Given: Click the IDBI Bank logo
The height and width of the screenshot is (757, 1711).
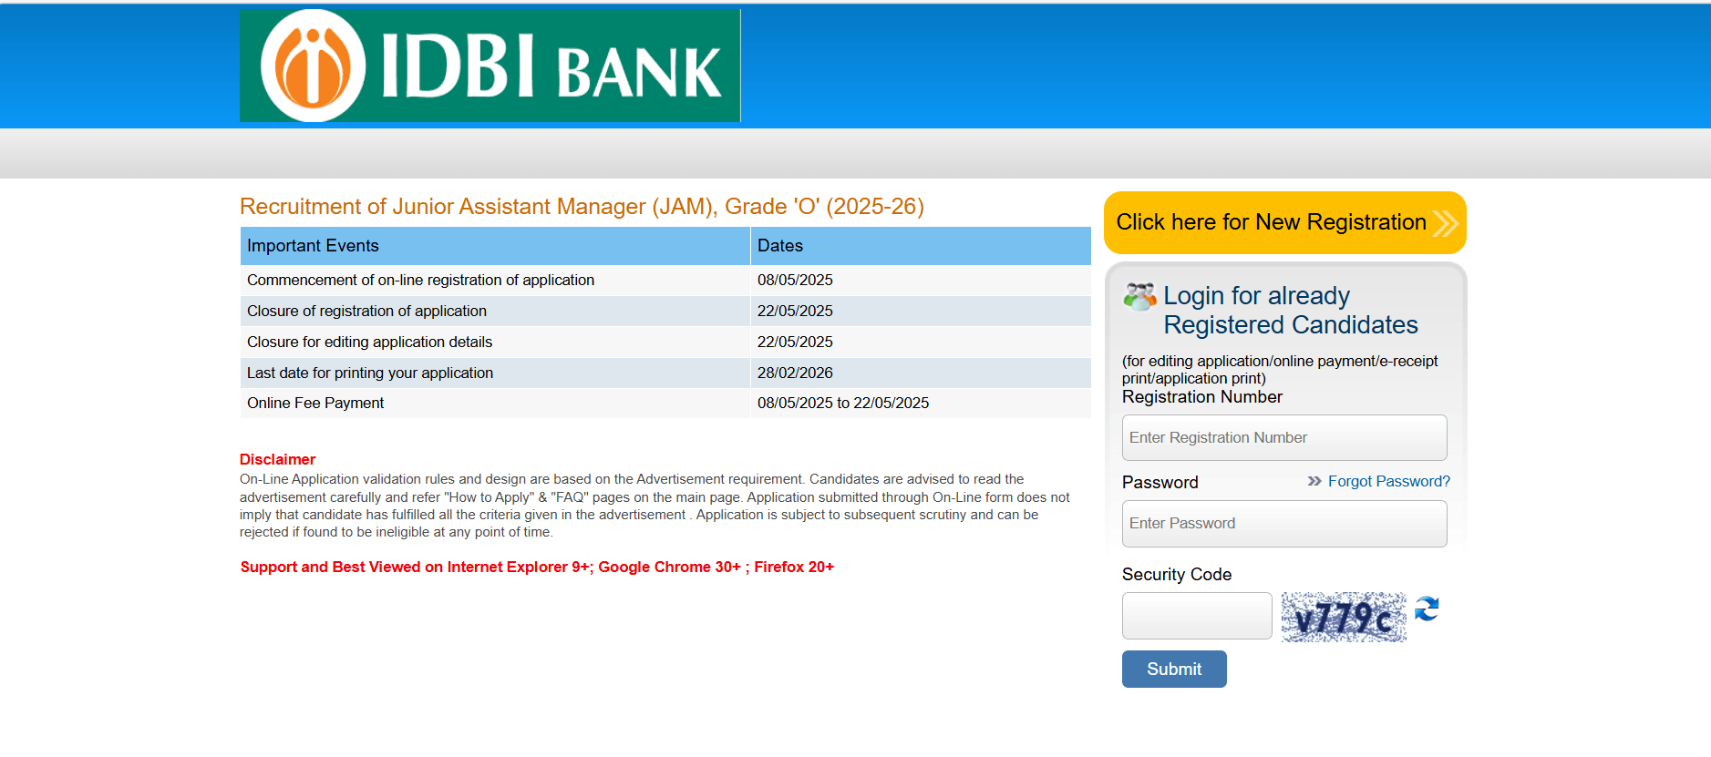Looking at the screenshot, I should (490, 66).
